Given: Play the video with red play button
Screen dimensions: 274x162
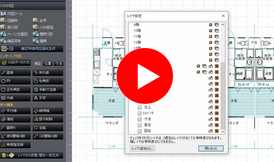Looking at the screenshot, I should tap(145, 76).
